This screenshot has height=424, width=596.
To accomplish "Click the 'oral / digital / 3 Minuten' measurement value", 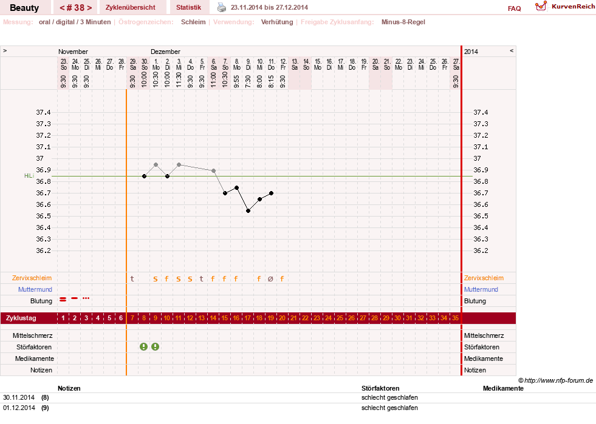I will pyautogui.click(x=75, y=22).
